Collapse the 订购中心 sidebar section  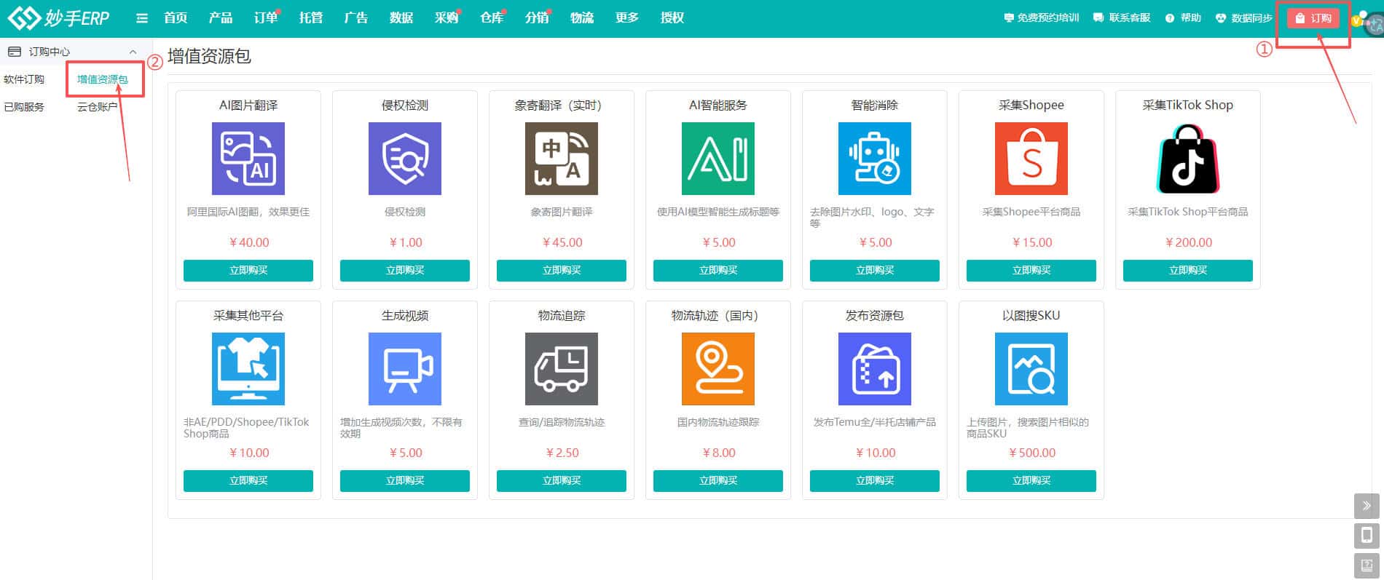coord(133,52)
